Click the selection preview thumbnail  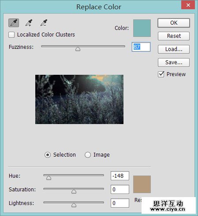click(79, 99)
